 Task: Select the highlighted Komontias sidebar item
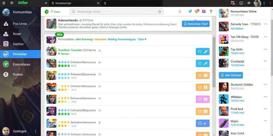20,54
